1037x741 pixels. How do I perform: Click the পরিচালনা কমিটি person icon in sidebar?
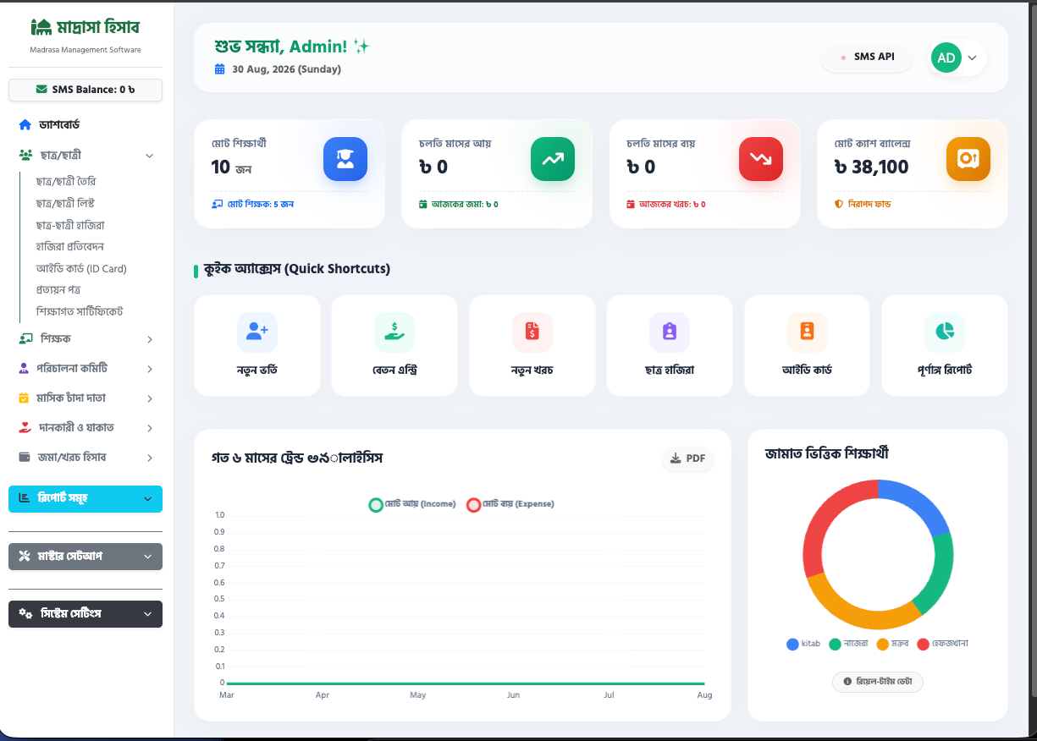coord(24,369)
